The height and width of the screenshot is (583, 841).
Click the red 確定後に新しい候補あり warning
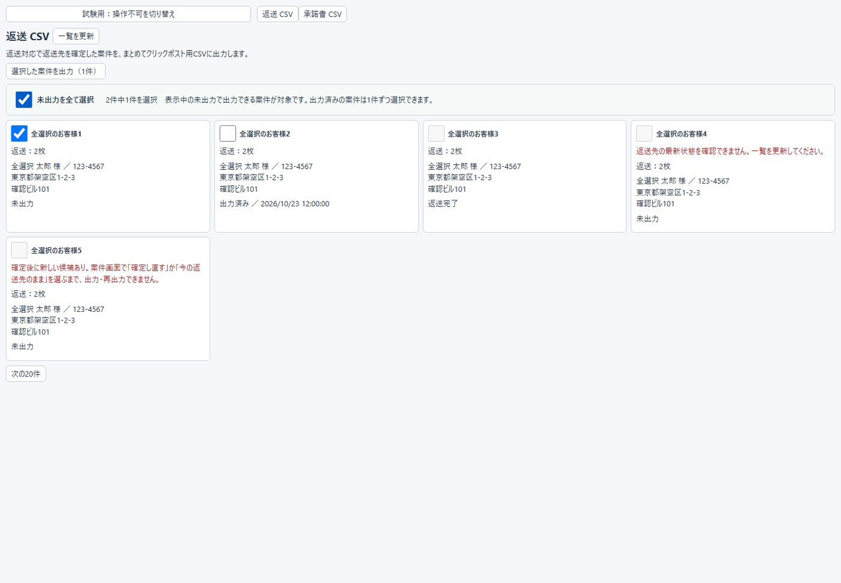[106, 274]
